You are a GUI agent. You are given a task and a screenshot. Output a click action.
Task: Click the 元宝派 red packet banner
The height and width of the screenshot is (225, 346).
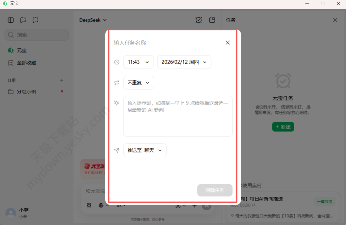pos(93,169)
